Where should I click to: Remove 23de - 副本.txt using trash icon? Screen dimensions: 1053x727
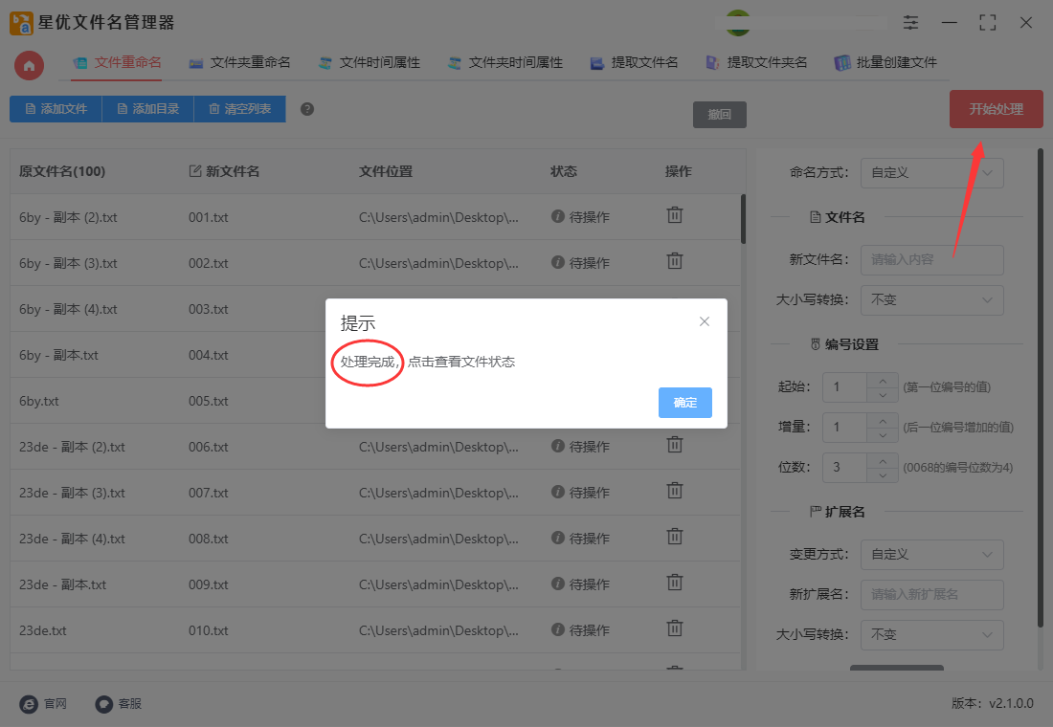click(x=674, y=584)
